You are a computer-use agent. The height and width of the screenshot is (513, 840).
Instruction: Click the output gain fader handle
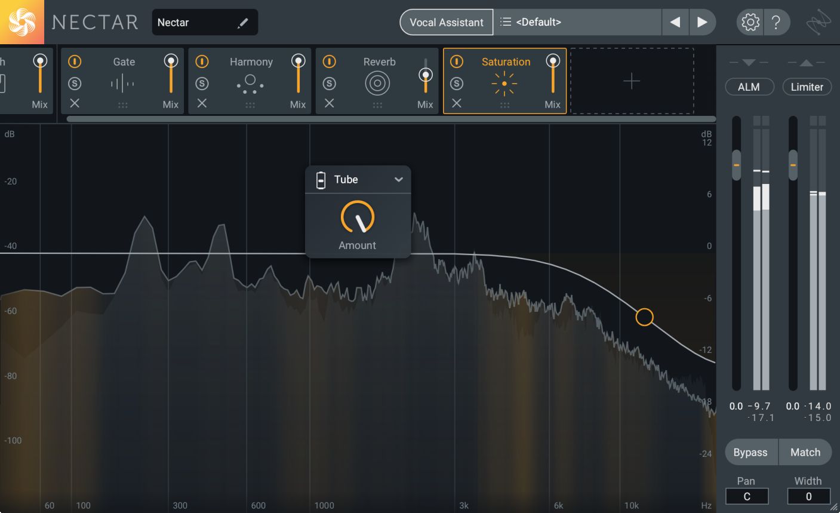(x=793, y=165)
